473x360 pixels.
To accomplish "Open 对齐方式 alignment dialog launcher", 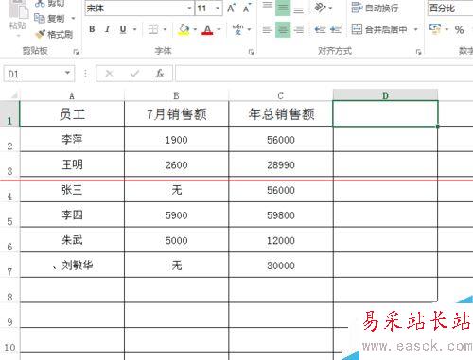I will (x=419, y=52).
